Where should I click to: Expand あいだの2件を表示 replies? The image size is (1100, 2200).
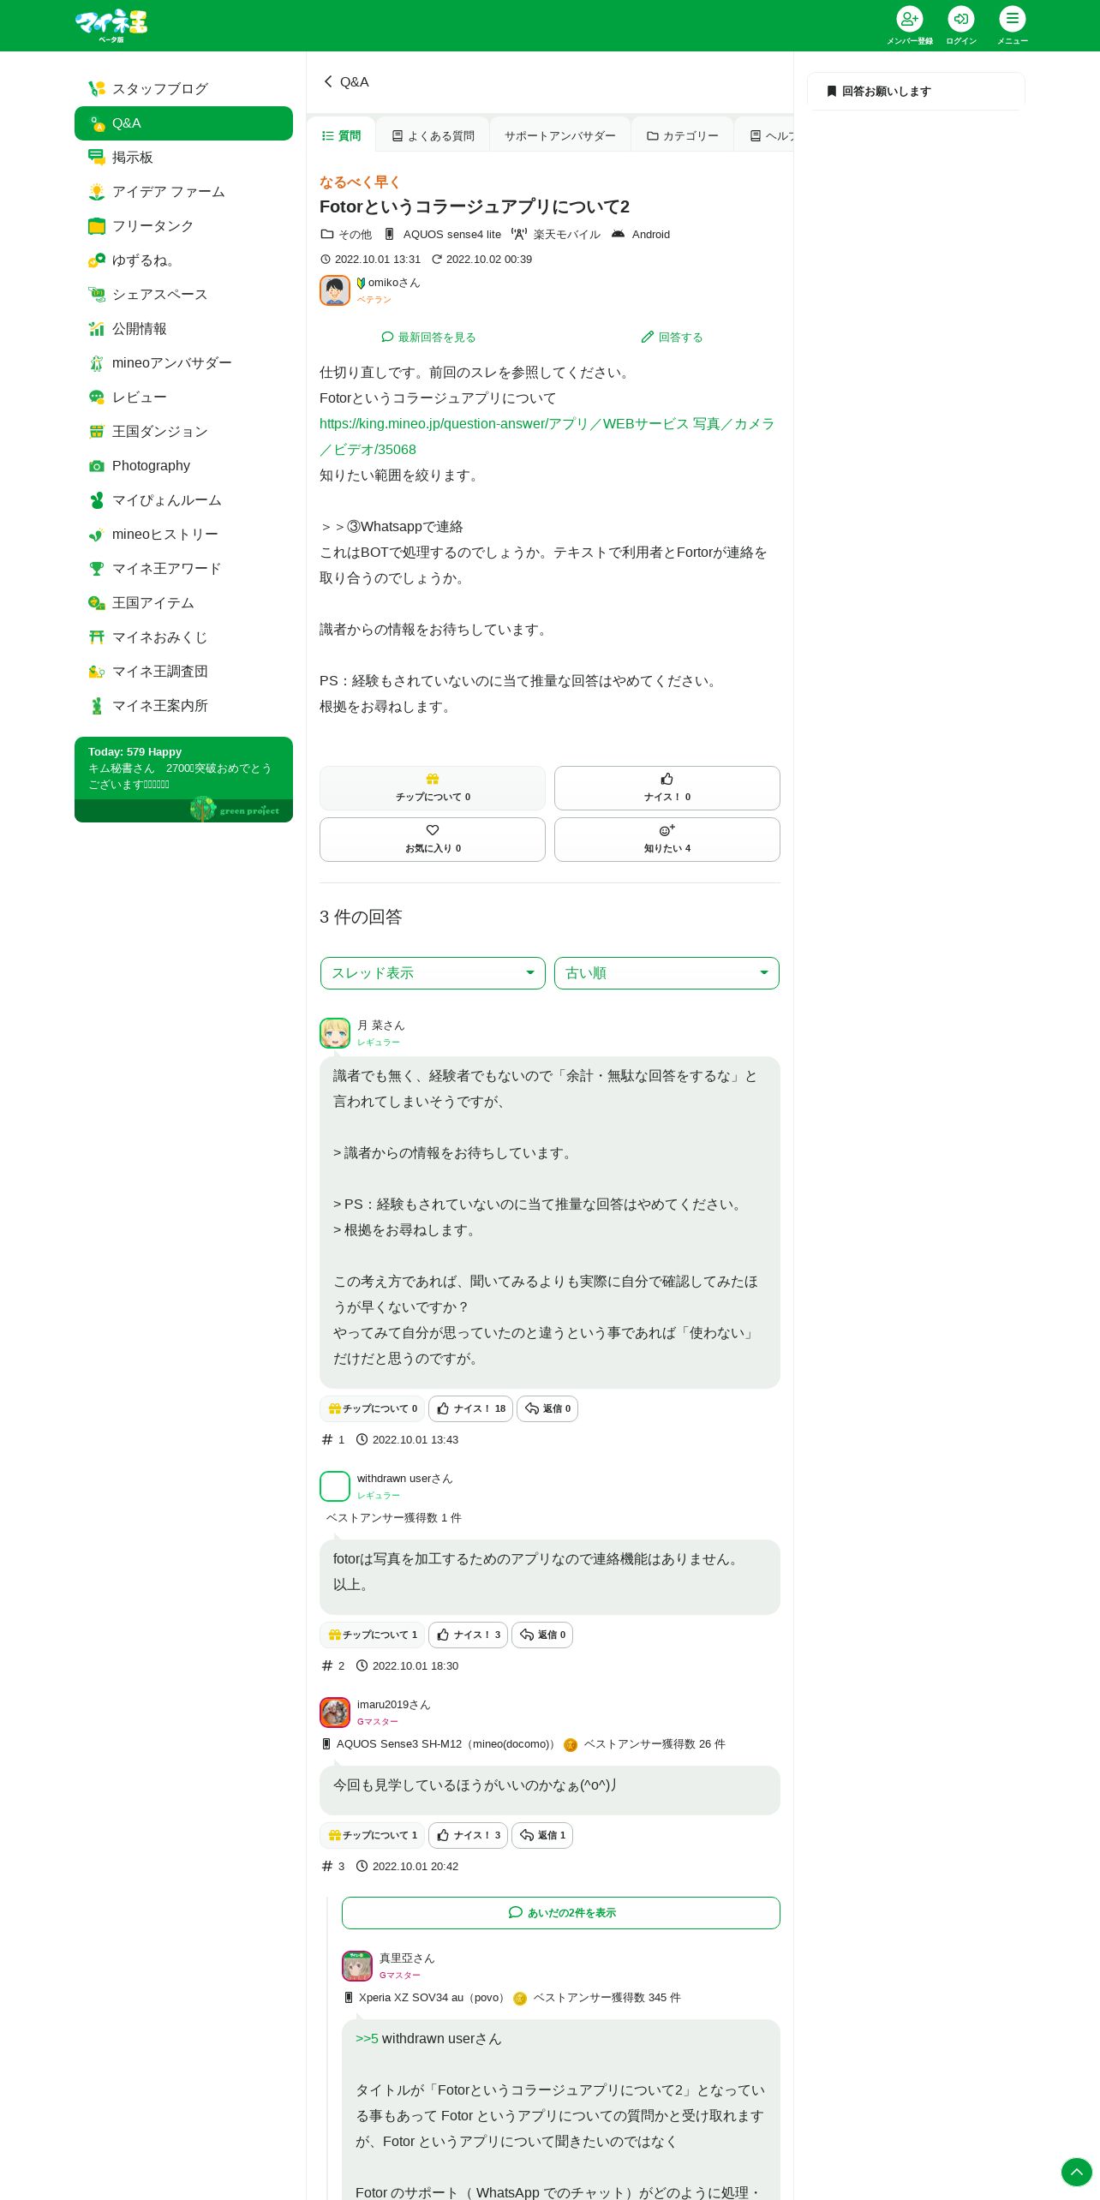561,1913
